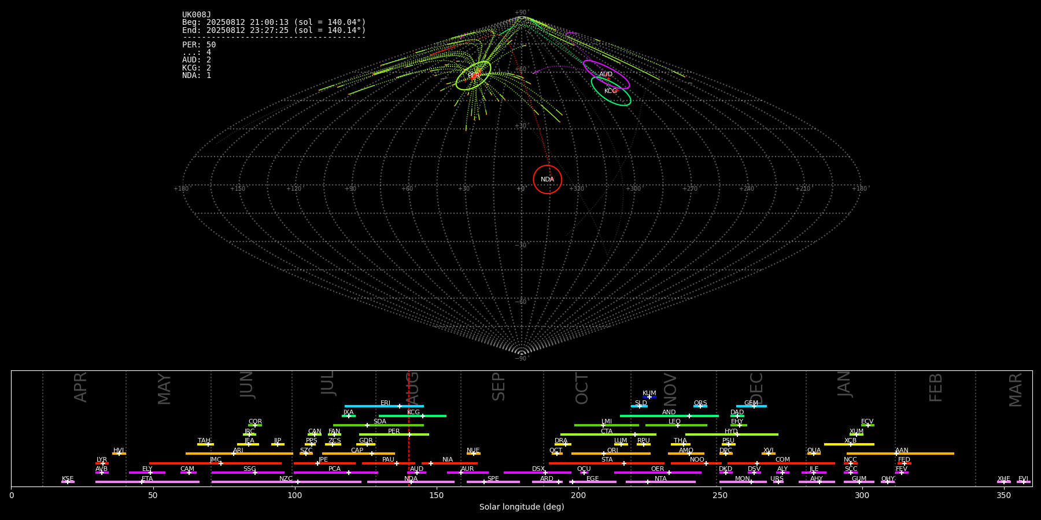The image size is (1041, 520).
Task: Click the +90° latitude label at map top
Action: 522,13
